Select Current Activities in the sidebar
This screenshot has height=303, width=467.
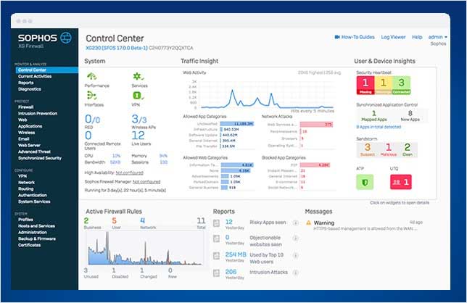pyautogui.click(x=35, y=77)
